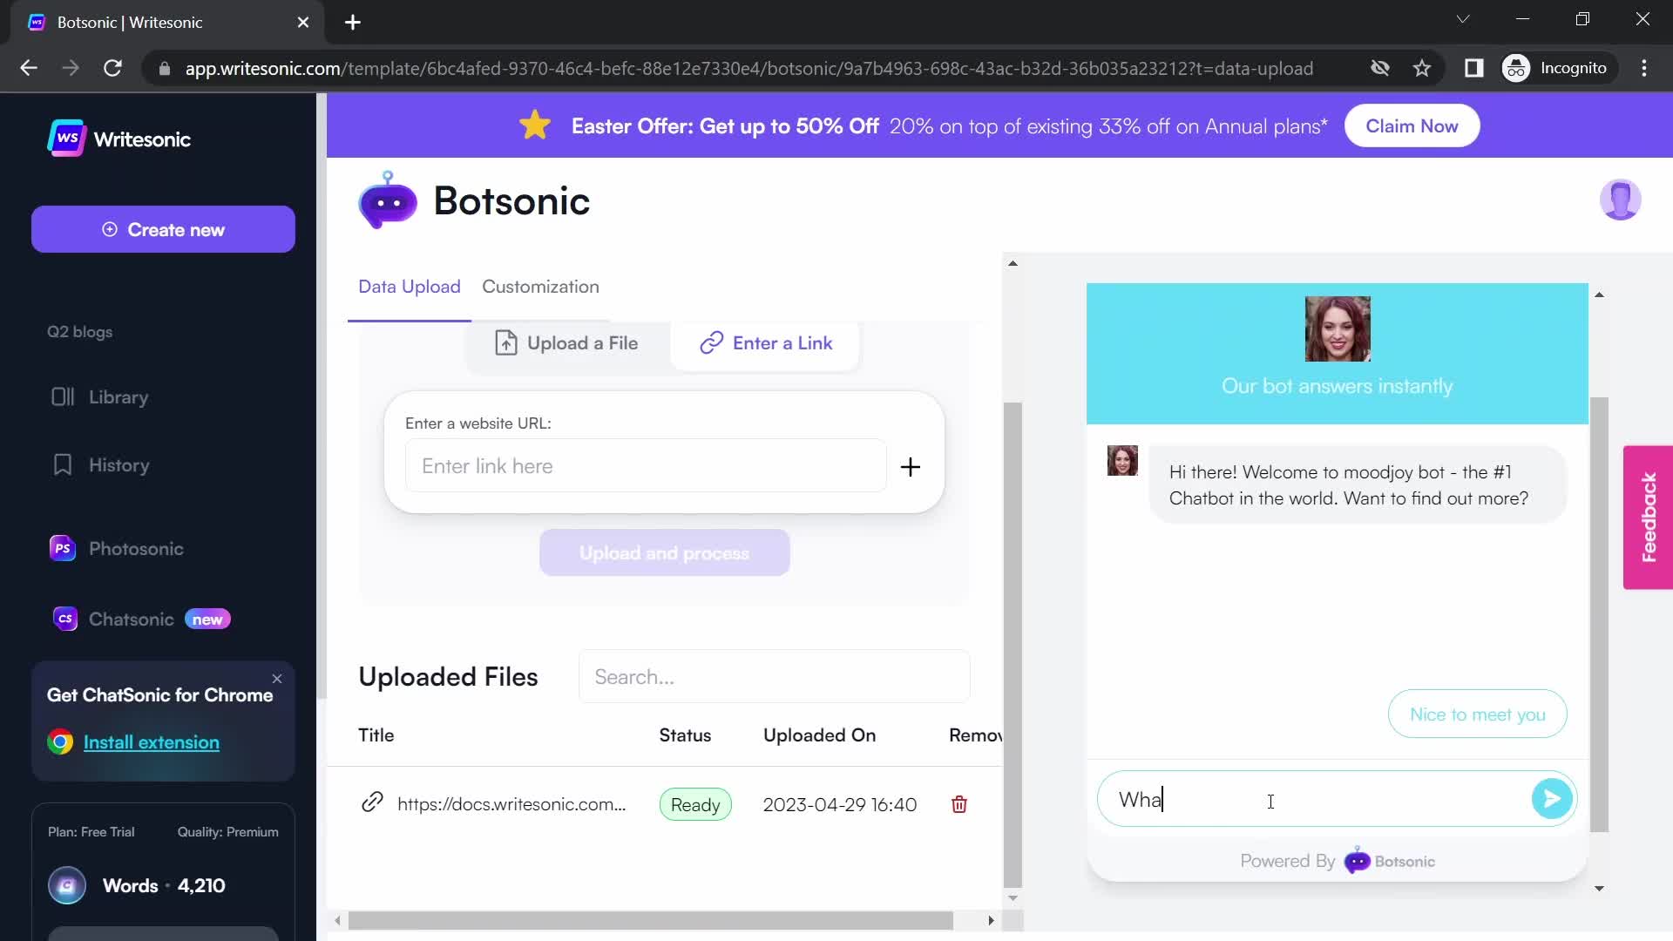Open Chatsonic in the sidebar

click(x=140, y=619)
